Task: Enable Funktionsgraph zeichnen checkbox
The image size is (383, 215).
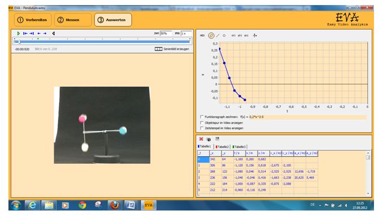Action: coord(202,117)
